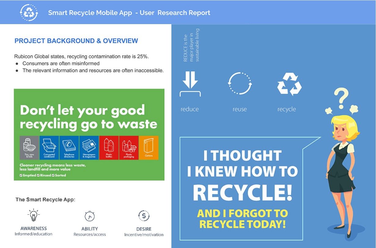Toggle the Emptied checkbox
Viewport: 376px width, 248px height.
click(x=21, y=175)
